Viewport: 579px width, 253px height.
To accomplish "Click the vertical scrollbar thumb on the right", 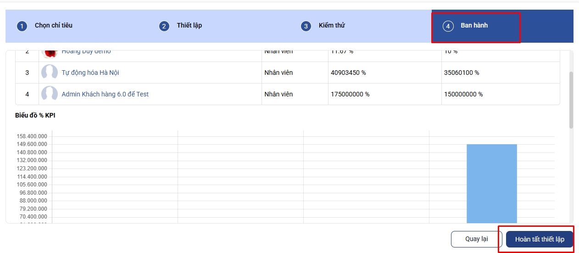I will click(x=571, y=99).
